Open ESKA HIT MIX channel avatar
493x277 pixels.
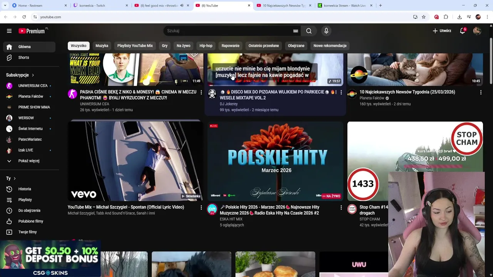coord(212,209)
